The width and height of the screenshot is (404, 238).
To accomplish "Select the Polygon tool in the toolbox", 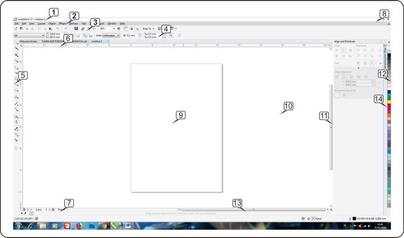I will [x=16, y=90].
